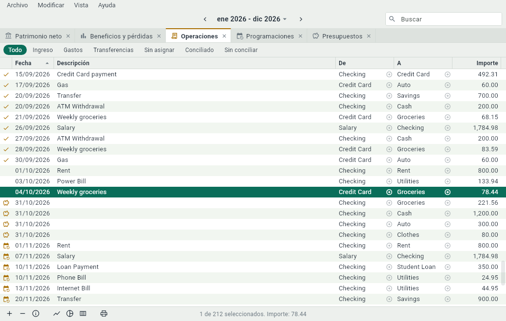Open the info icon in the bottom toolbar

coord(36,314)
